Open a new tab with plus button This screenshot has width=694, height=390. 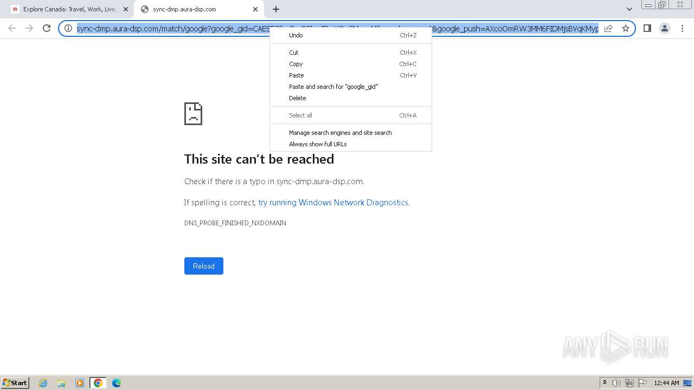pos(276,9)
